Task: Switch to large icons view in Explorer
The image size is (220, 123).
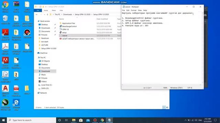Action: [167, 107]
